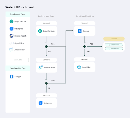Click the LinkedFusion icon in Vendor 2 card
The height and width of the screenshot is (118, 130).
click(x=41, y=68)
